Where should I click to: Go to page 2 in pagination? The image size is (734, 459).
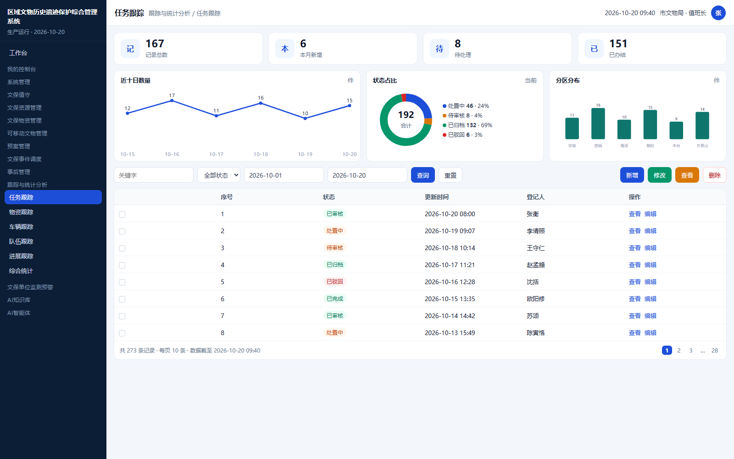click(679, 350)
